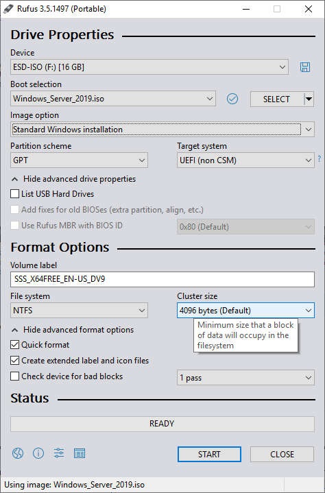Uncheck the Quick format option

15,345
